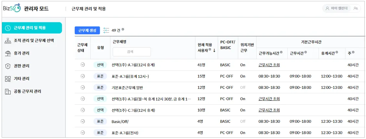This screenshot has width=366, height=139.
Task: Toggle the status check icon for Basic/Off/ row
Action: tap(82, 121)
